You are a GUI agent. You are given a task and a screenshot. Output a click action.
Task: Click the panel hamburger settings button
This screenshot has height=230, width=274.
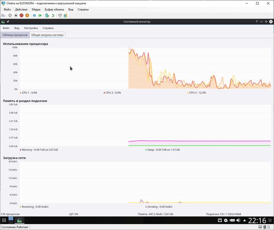point(270,221)
